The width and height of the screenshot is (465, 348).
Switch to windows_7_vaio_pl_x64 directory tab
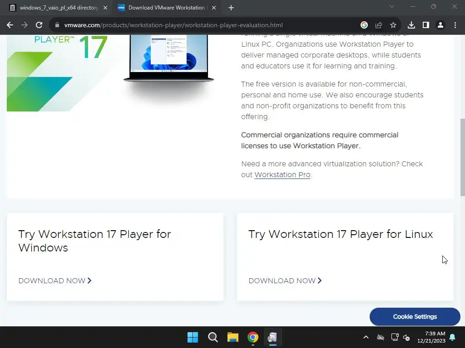59,8
